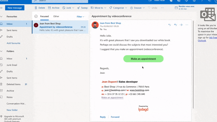
Task: Click the Skype icon in top bar
Action: click(171, 1)
